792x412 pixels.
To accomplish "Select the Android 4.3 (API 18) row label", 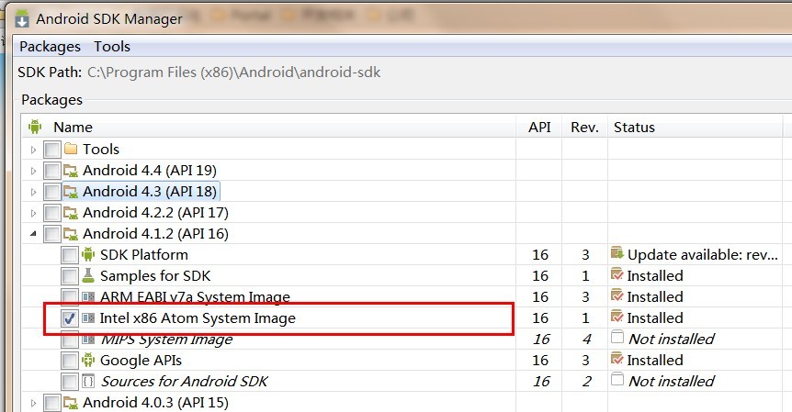I will click(x=150, y=192).
